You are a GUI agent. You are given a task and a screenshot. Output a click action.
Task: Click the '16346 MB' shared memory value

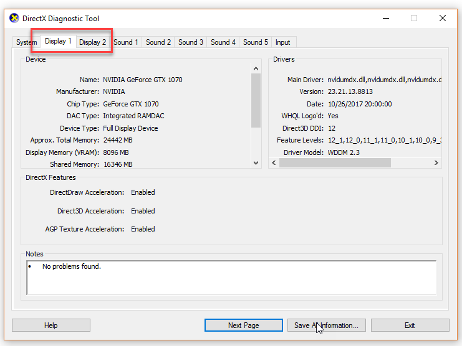[x=118, y=164]
